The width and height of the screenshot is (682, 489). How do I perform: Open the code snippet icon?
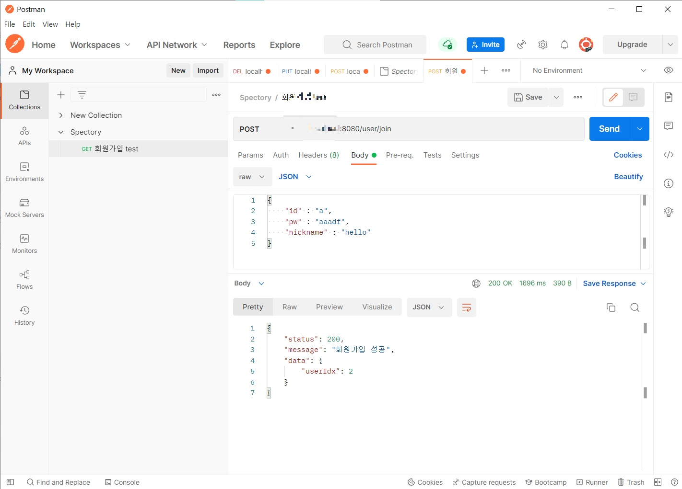[x=669, y=155]
